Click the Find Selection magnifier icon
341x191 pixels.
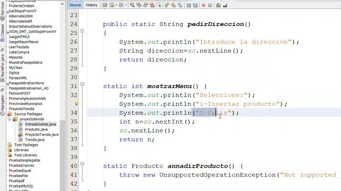[132, 5]
